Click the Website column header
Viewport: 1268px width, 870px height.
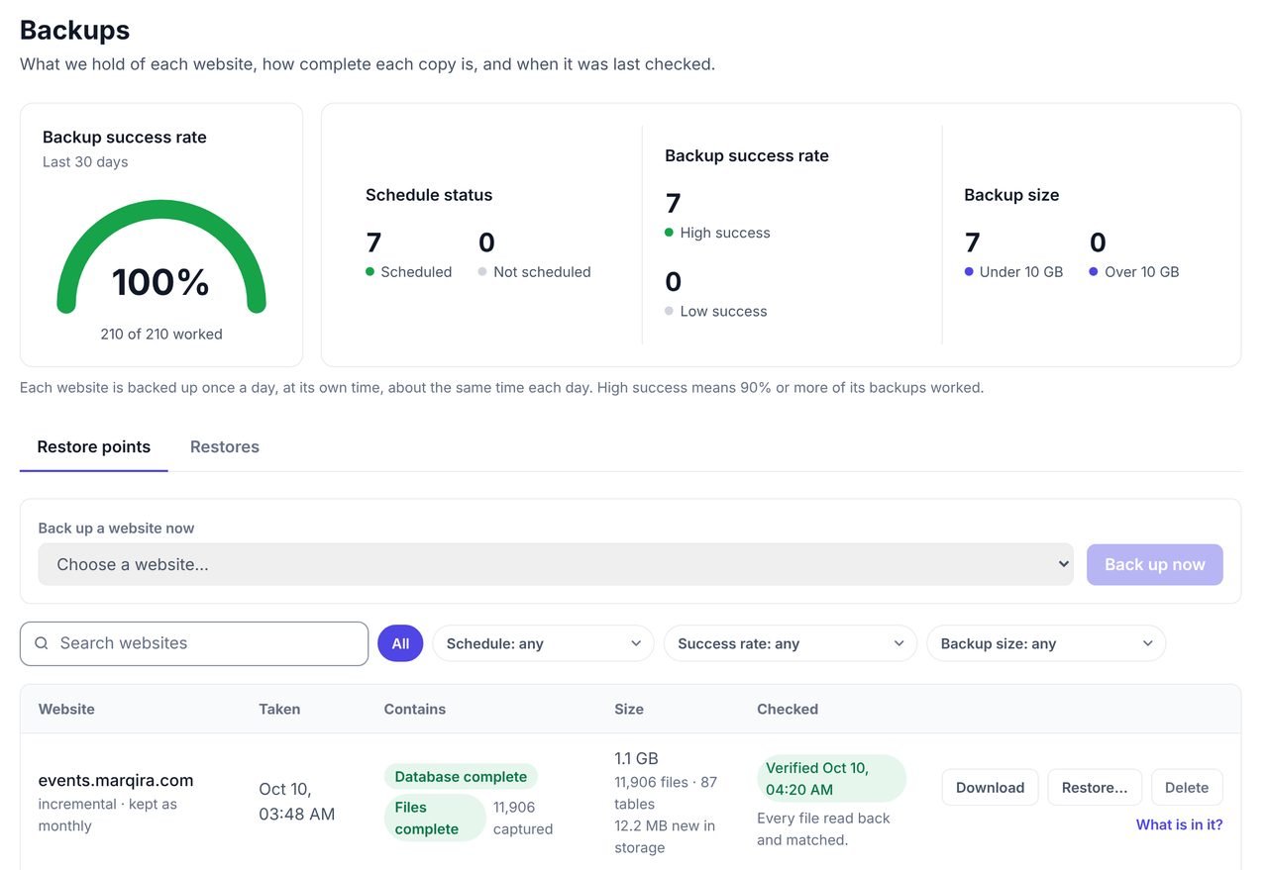click(66, 709)
